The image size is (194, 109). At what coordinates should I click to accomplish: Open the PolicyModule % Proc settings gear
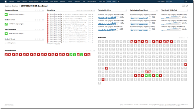click(x=126, y=10)
